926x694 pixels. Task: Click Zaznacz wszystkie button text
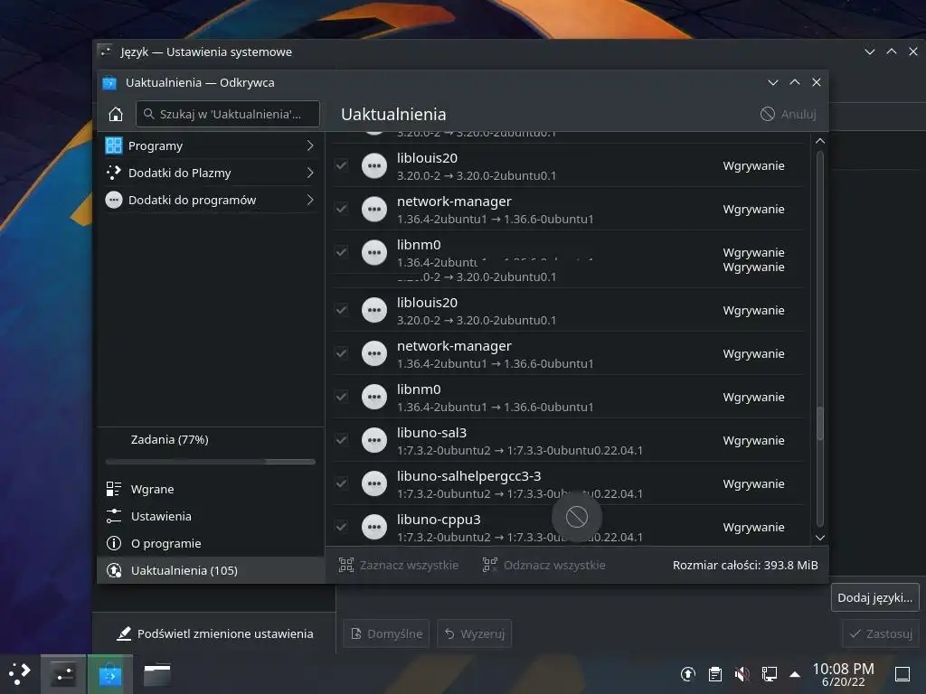[410, 565]
